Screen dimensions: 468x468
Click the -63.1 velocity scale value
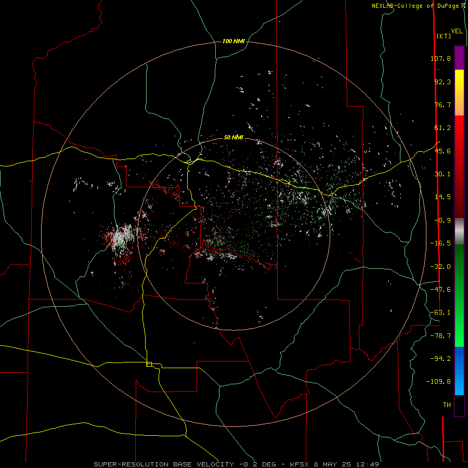click(440, 313)
